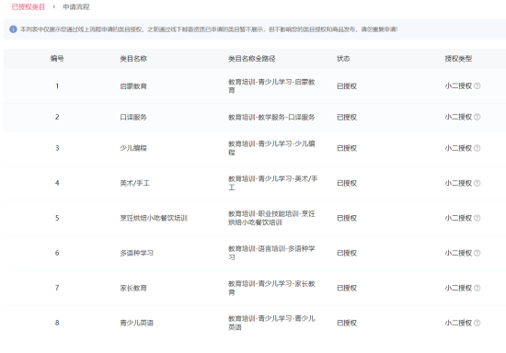Click the 授权类型 column header
Image resolution: width=506 pixels, height=353 pixels.
458,58
